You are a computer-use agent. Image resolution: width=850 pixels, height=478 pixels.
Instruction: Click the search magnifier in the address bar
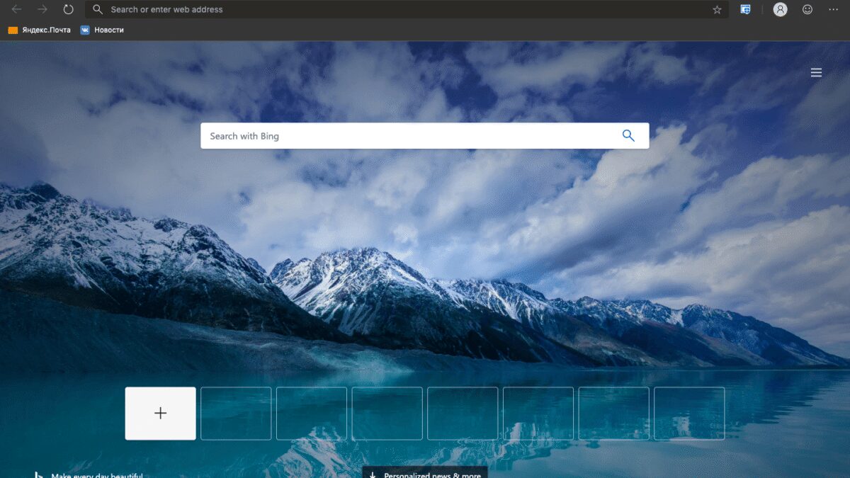[98, 10]
